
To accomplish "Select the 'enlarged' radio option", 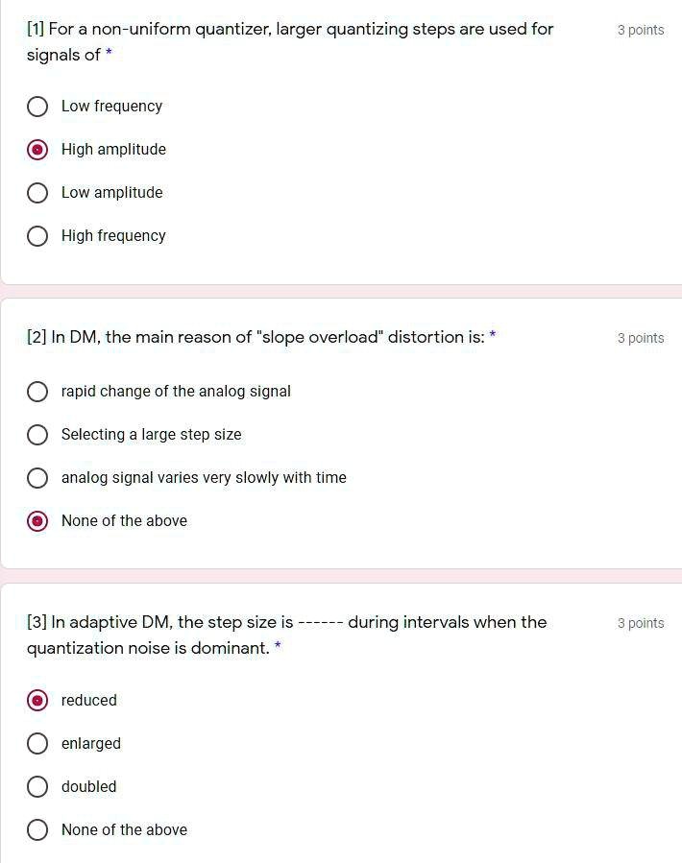I will (x=37, y=744).
